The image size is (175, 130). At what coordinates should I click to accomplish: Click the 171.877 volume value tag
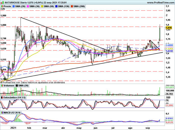pyautogui.click(x=170, y=87)
